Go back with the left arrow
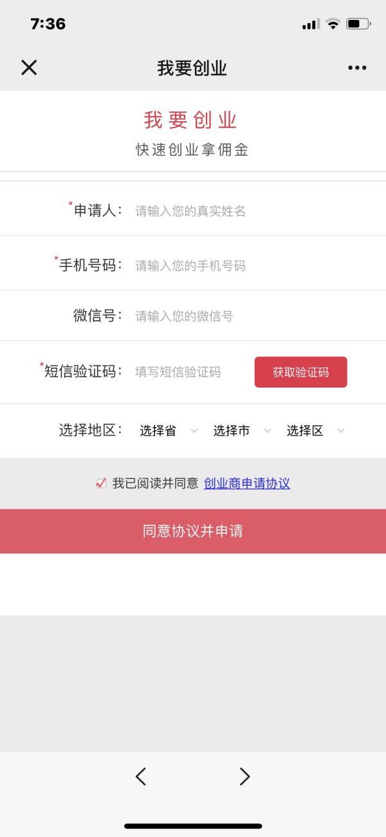 click(141, 776)
